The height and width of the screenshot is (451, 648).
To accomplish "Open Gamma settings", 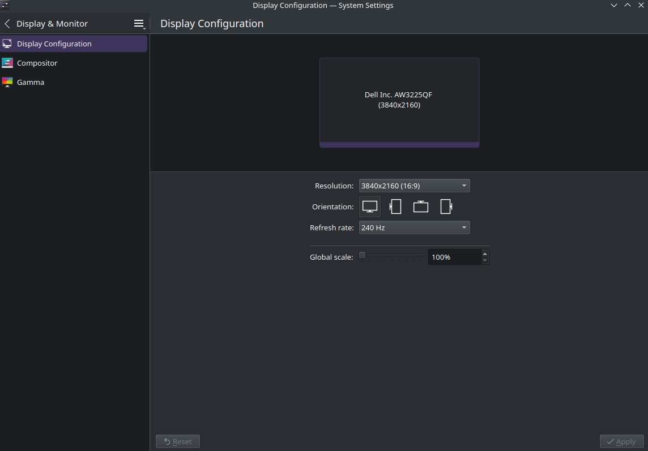I will click(x=74, y=82).
